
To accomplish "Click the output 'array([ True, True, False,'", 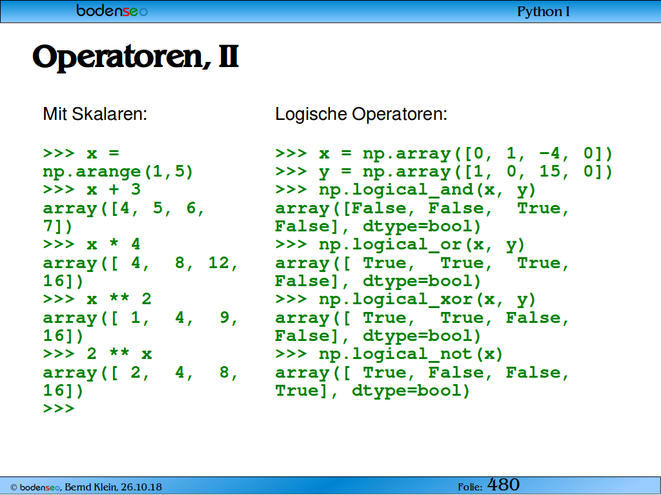I will pos(422,318).
